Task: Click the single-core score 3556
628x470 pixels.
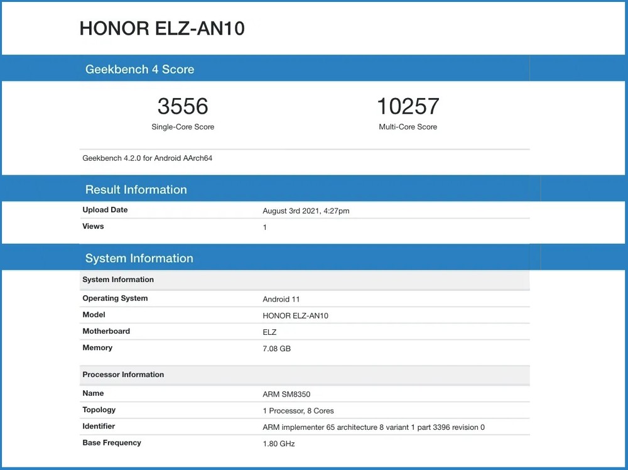Action: 183,106
